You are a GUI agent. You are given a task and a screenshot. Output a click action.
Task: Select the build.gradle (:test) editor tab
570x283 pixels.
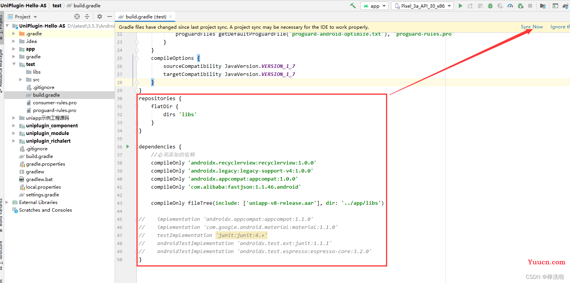pos(146,16)
